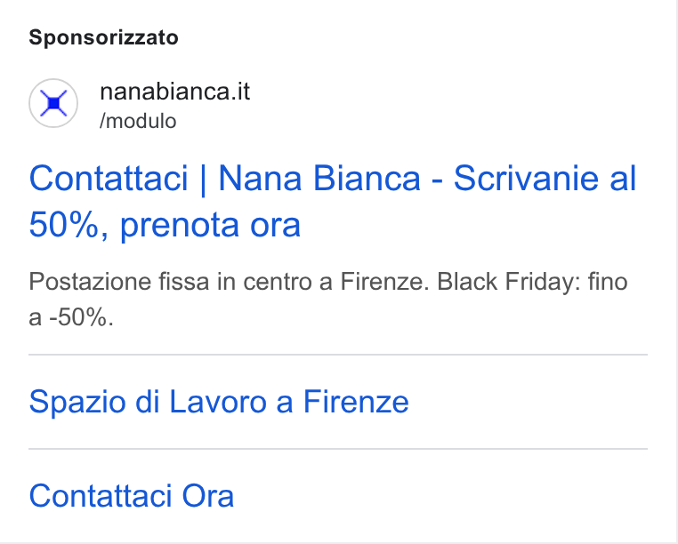Click the word 'Ora' in the bottom sitelink
678x544 pixels.
point(208,496)
